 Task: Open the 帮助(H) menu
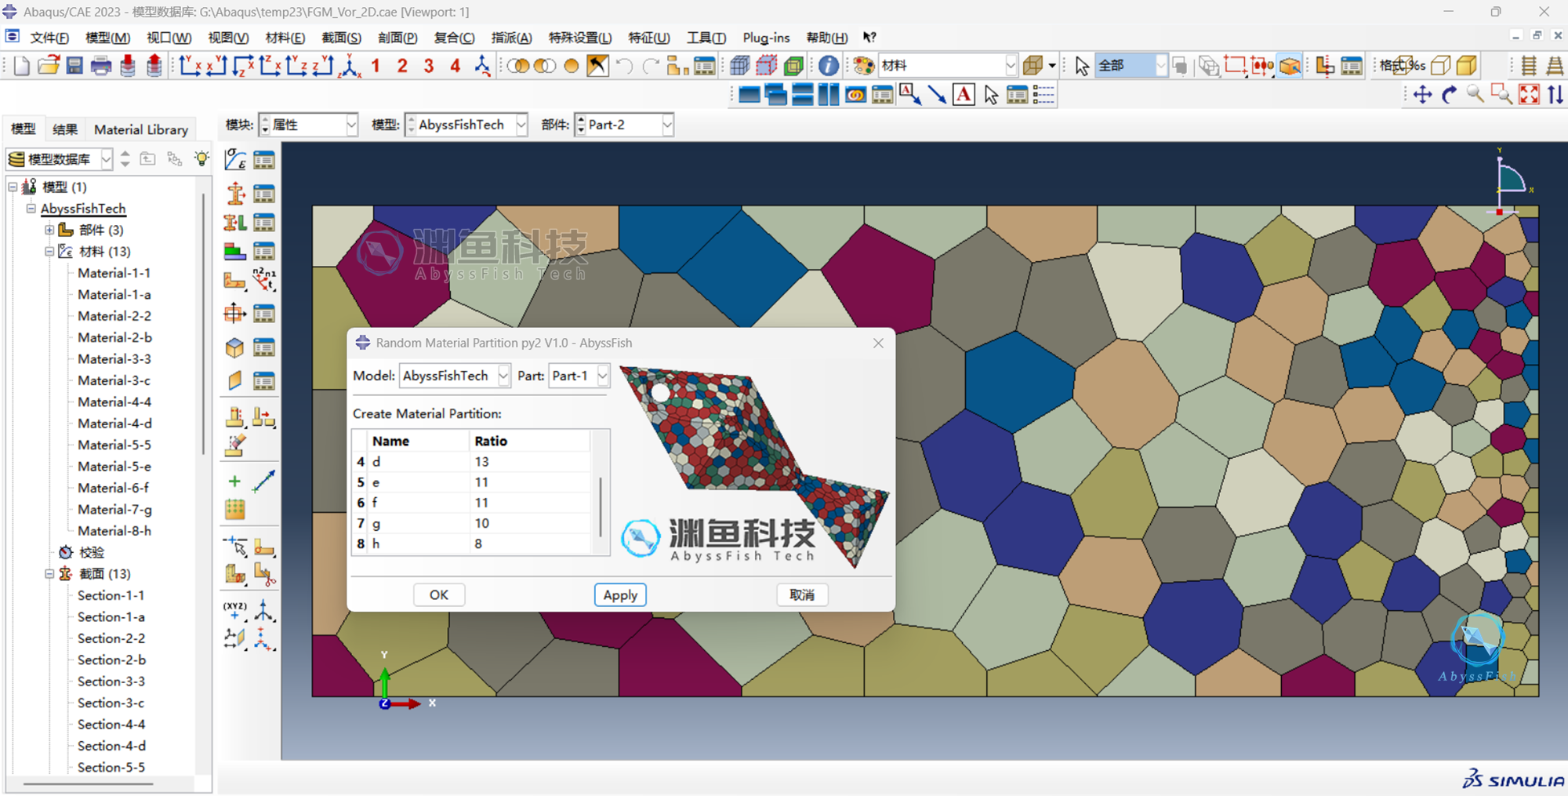tap(827, 38)
